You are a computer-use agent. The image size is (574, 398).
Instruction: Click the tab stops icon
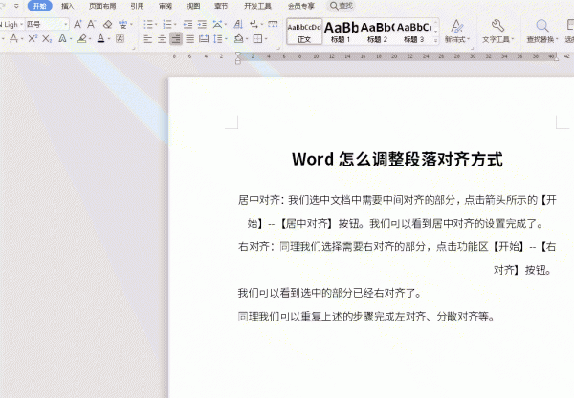click(x=273, y=25)
